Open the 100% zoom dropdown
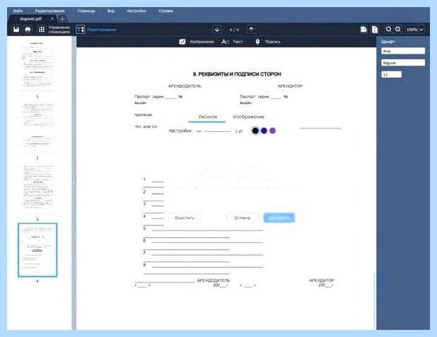The height and width of the screenshot is (337, 437). pyautogui.click(x=415, y=29)
